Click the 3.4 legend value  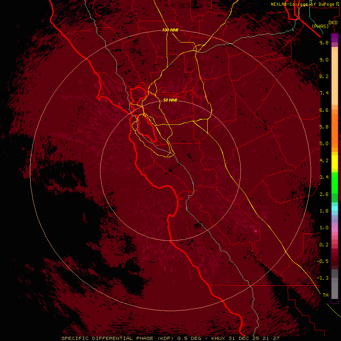pos(324,177)
